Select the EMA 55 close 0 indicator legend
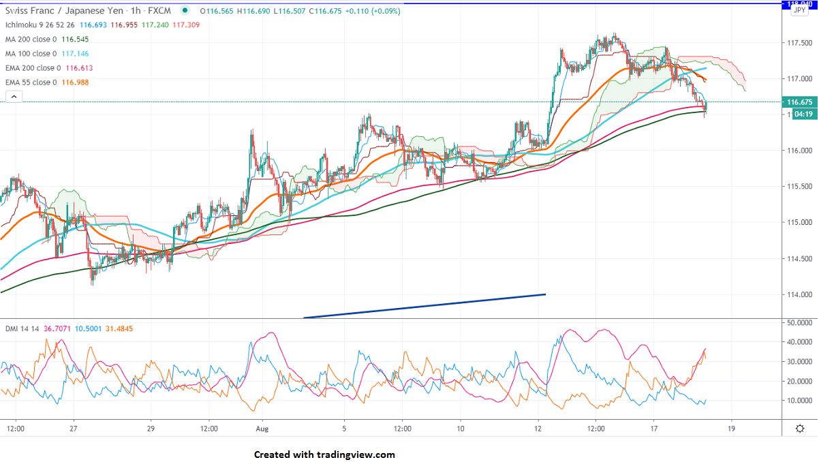Screen dimensions: 819x462 33,82
